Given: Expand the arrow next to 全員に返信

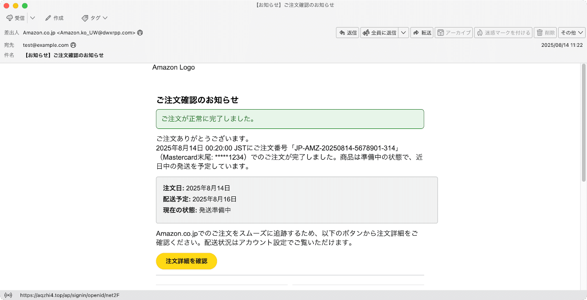Looking at the screenshot, I should (403, 33).
